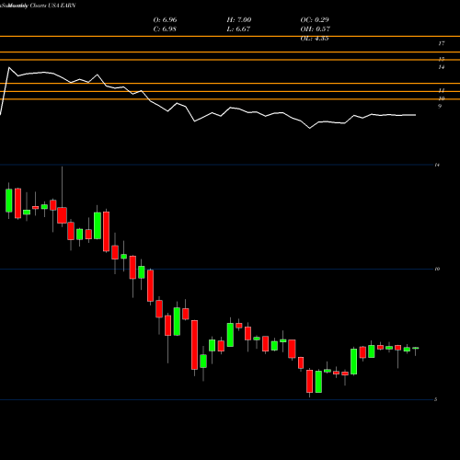Click the peak of the white line chart
The height and width of the screenshot is (460, 460).
coord(8,67)
